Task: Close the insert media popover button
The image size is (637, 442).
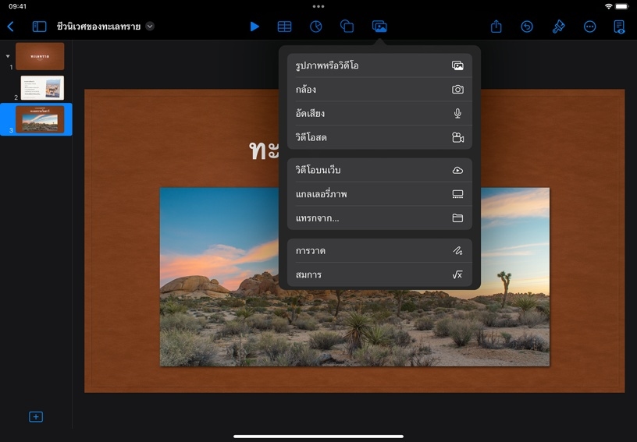Action: click(x=379, y=27)
